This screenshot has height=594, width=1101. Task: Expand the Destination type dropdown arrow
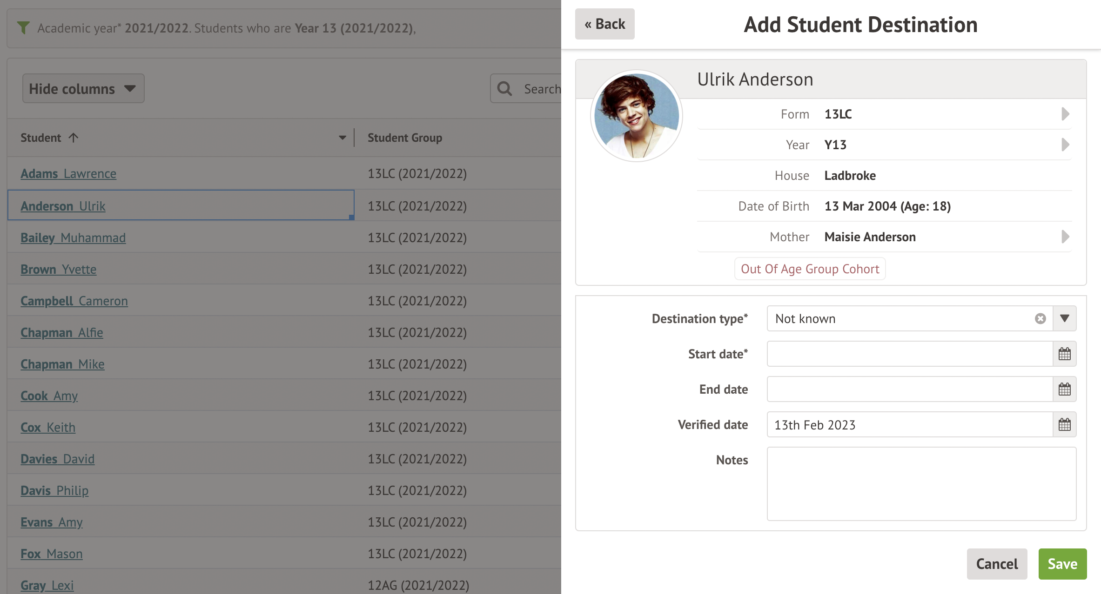(1064, 319)
